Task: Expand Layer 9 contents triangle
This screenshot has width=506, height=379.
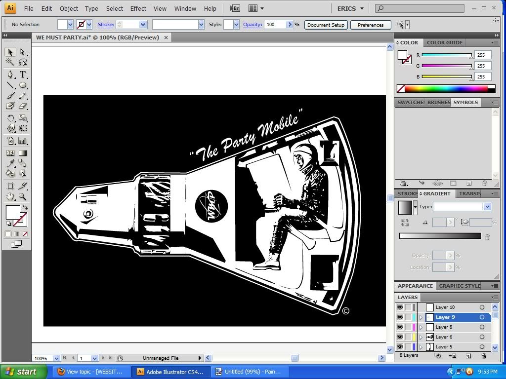Action: coord(421,317)
